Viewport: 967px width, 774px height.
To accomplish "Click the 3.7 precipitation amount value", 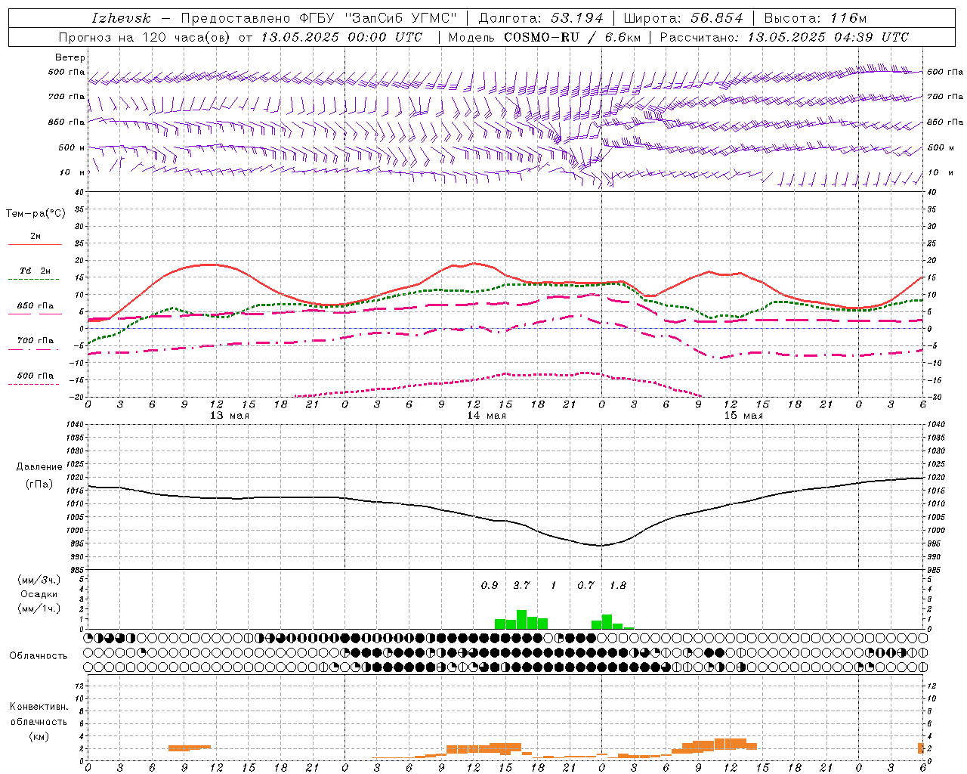I will pyautogui.click(x=521, y=585).
